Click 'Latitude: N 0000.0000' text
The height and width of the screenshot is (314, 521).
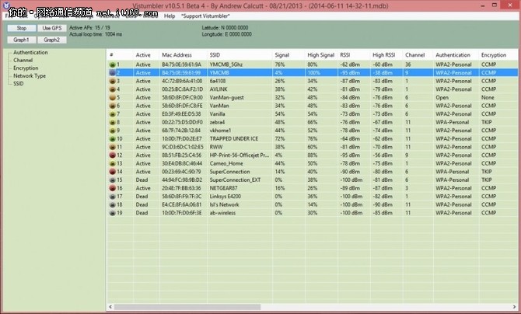click(x=225, y=27)
